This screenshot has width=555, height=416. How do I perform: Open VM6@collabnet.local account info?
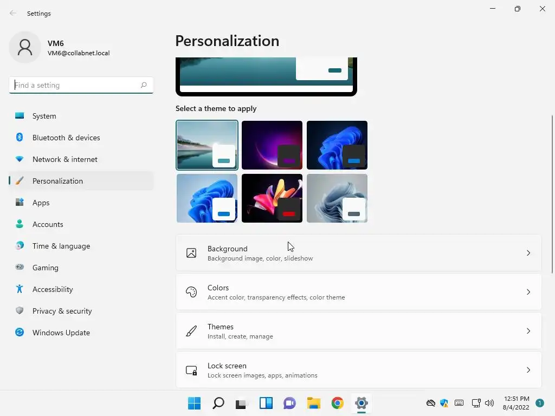[x=79, y=53]
